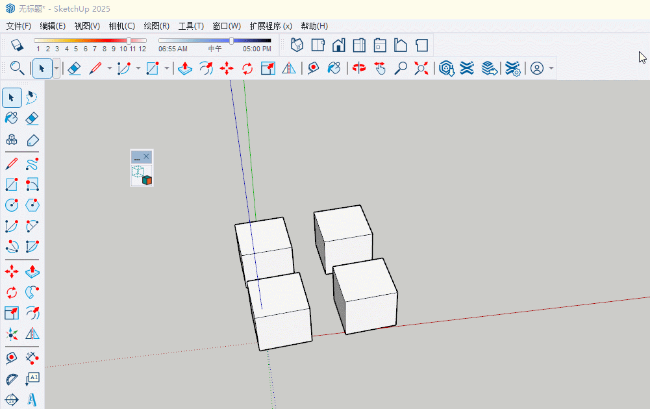Expand the Line tool dropdown arrow

109,68
